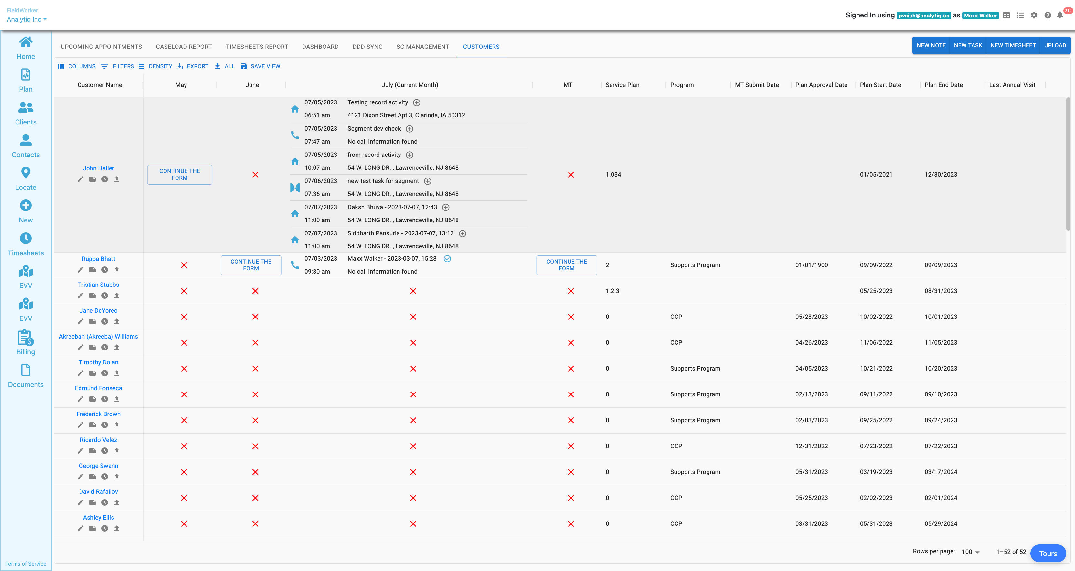Viewport: 1075px width, 571px height.
Task: Switch to the Caseload Report tab
Action: click(x=184, y=47)
